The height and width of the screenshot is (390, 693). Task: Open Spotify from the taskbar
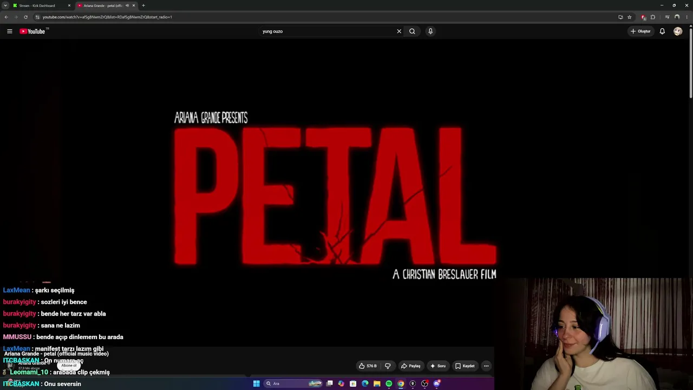389,383
